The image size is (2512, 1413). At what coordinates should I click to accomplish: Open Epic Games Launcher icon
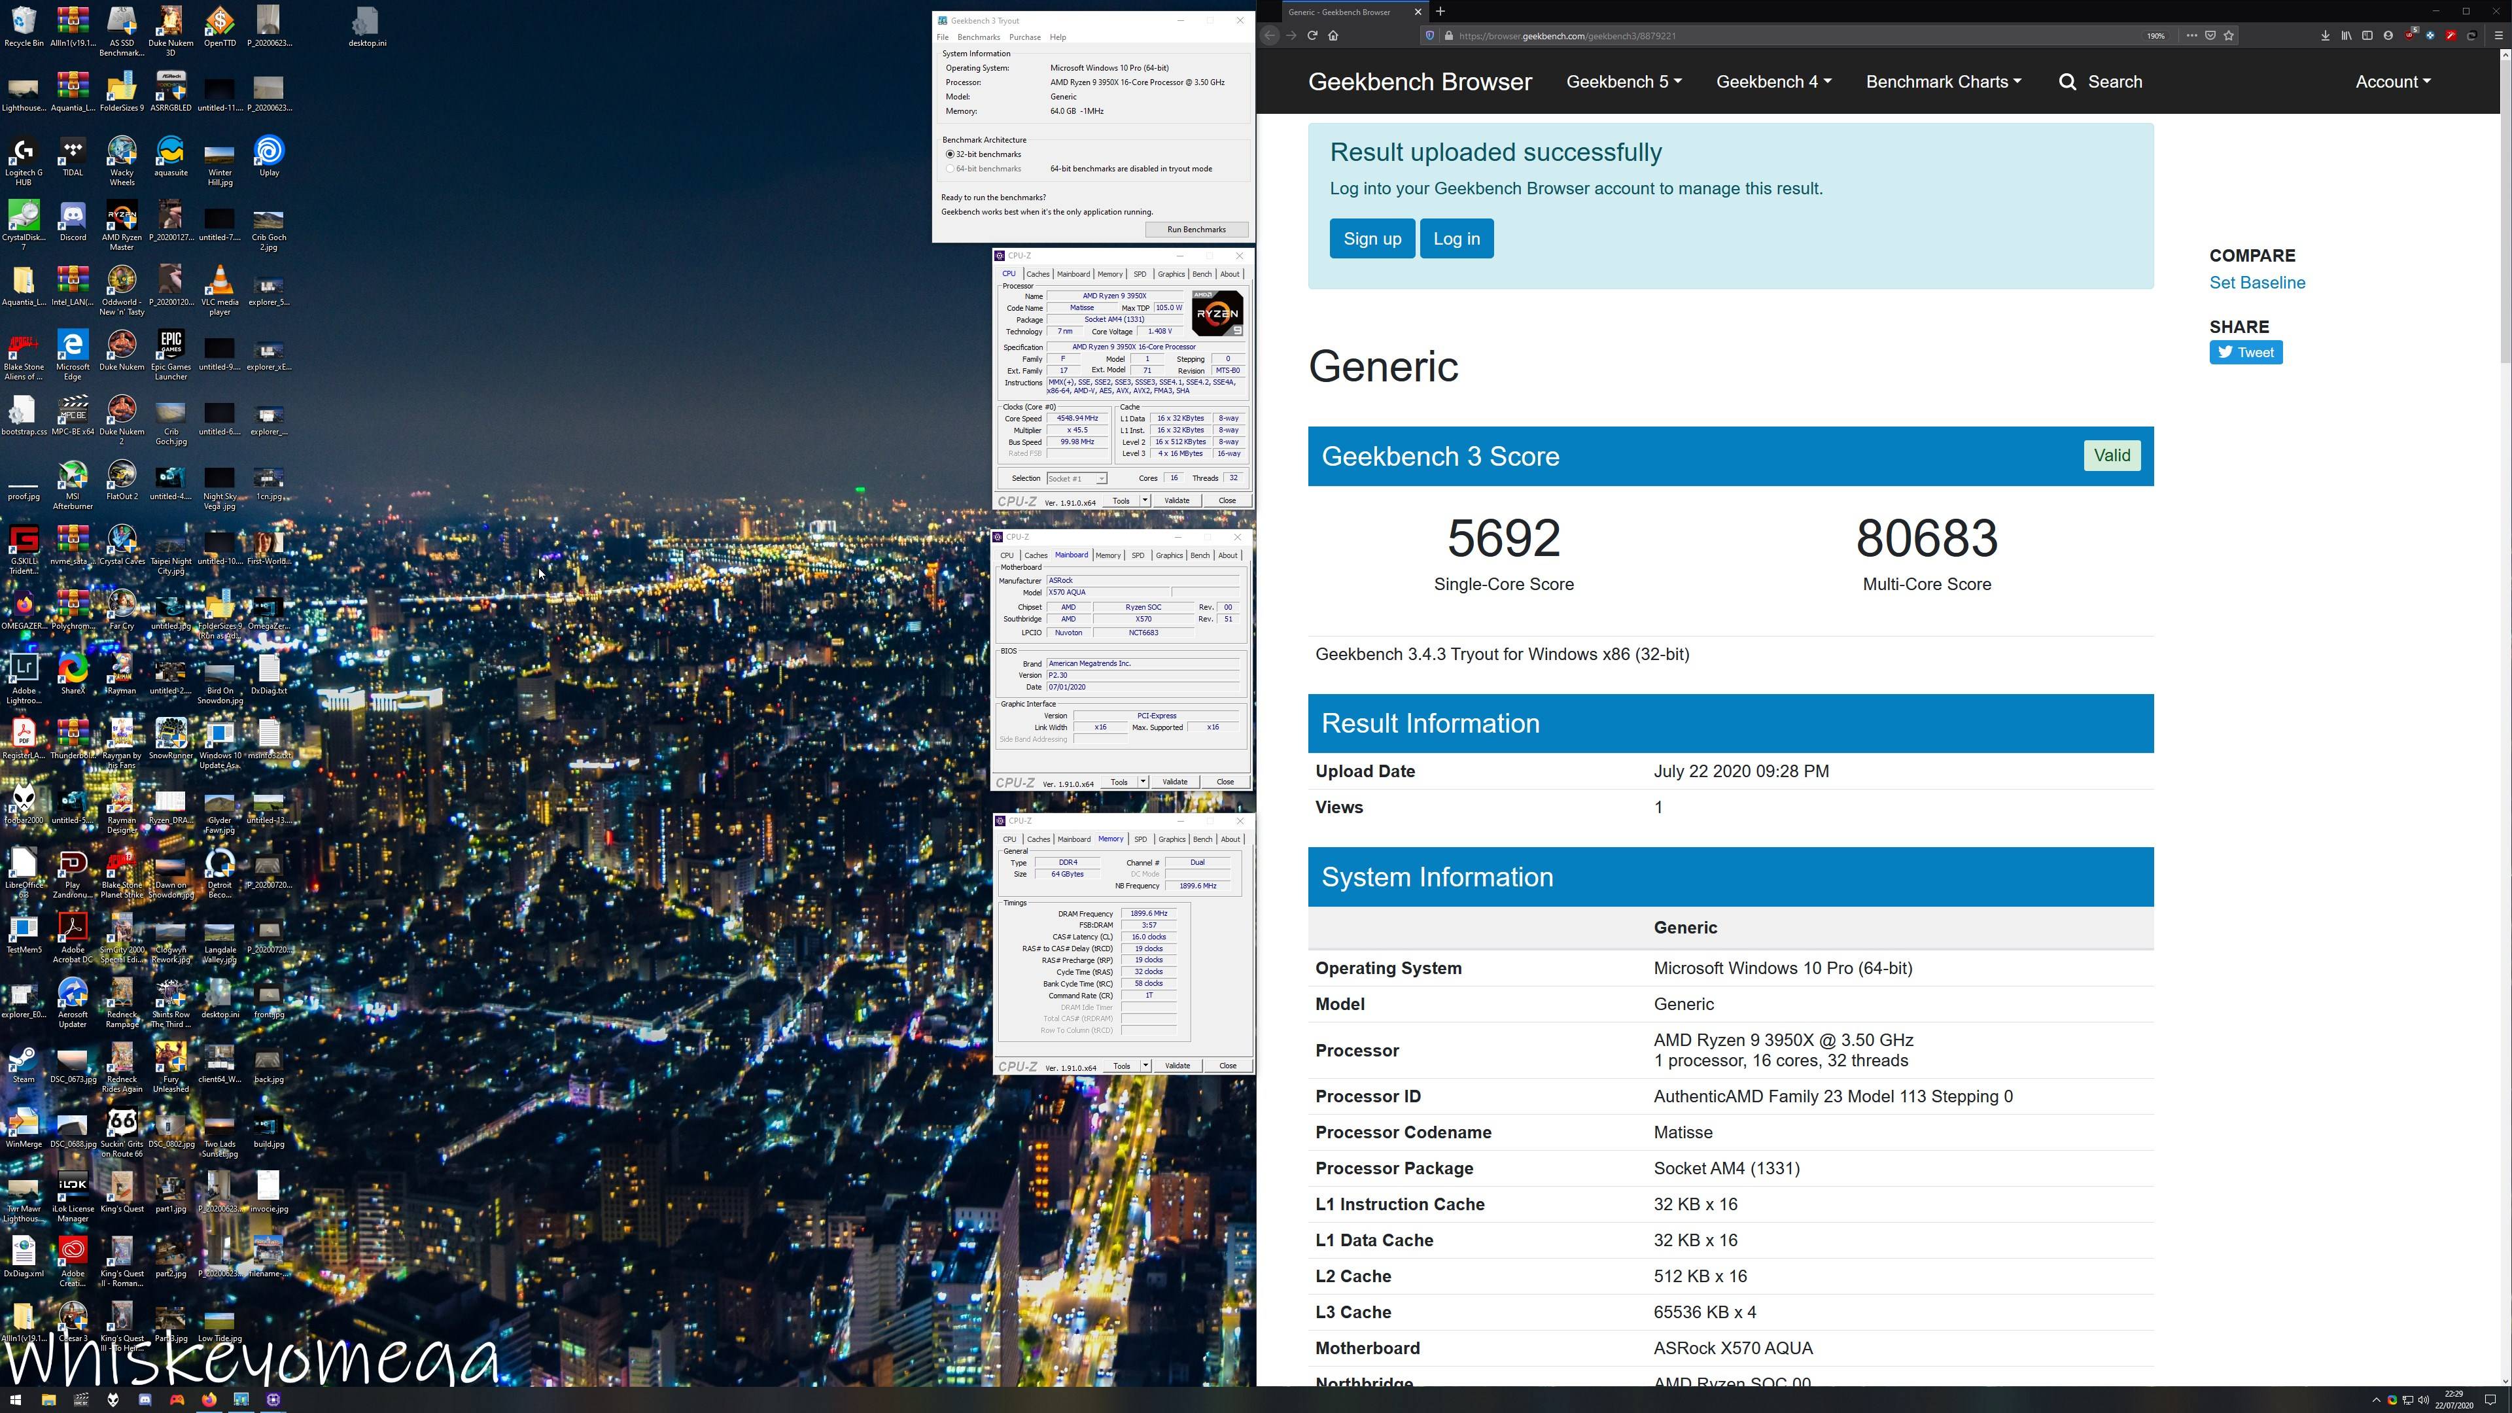click(x=171, y=355)
